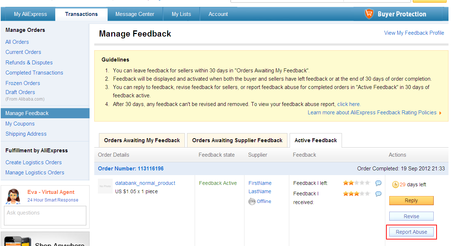This screenshot has width=455, height=246.
Task: Open Orders Awaiting Supplier Feedback tab
Action: 237,140
